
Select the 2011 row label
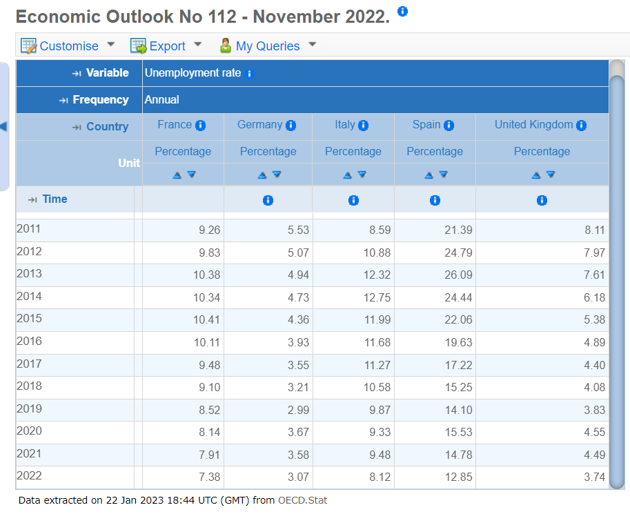point(28,228)
